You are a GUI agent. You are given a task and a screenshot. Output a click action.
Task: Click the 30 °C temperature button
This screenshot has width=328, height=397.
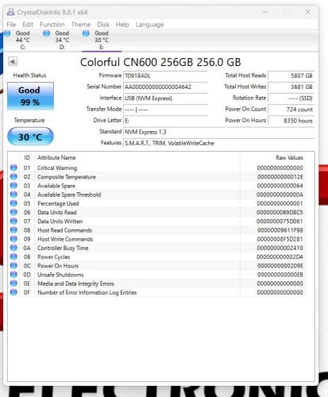click(30, 137)
